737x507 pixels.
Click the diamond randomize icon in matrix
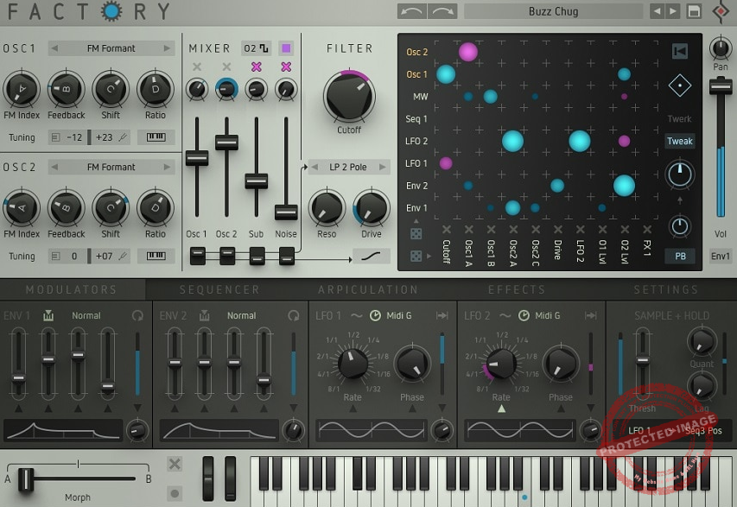pos(680,86)
